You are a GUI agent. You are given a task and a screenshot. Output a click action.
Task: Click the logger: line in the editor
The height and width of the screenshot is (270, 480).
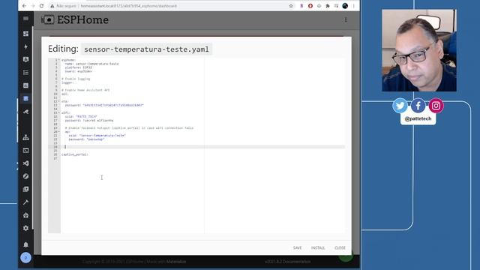point(67,82)
